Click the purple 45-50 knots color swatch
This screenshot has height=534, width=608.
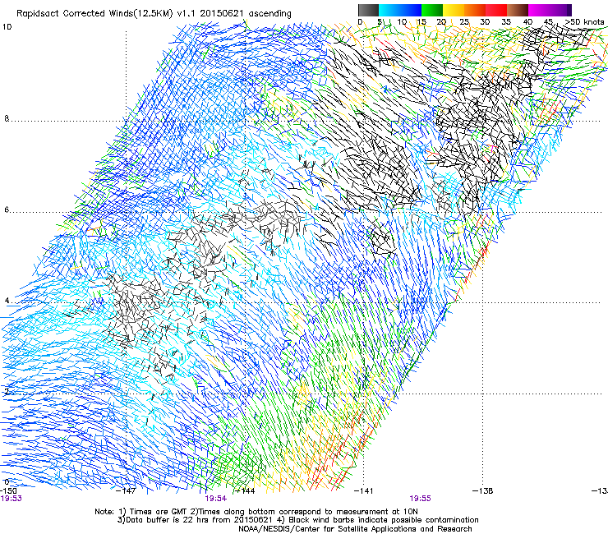click(560, 10)
